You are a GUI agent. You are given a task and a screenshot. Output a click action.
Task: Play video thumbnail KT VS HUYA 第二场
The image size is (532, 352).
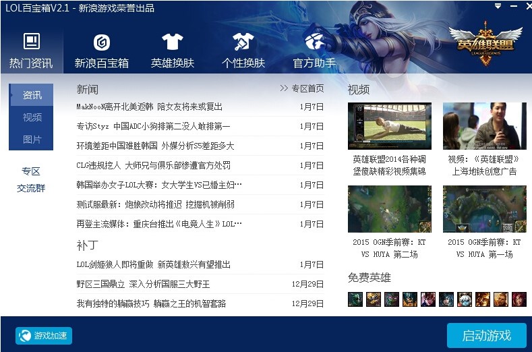click(x=390, y=209)
